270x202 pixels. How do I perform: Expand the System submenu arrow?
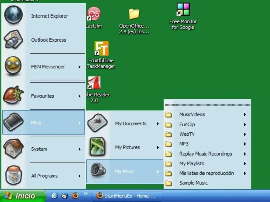(x=79, y=149)
